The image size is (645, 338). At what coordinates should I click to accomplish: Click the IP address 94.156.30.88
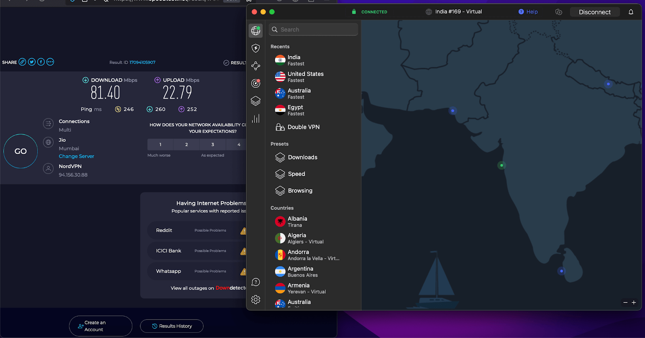coord(73,175)
